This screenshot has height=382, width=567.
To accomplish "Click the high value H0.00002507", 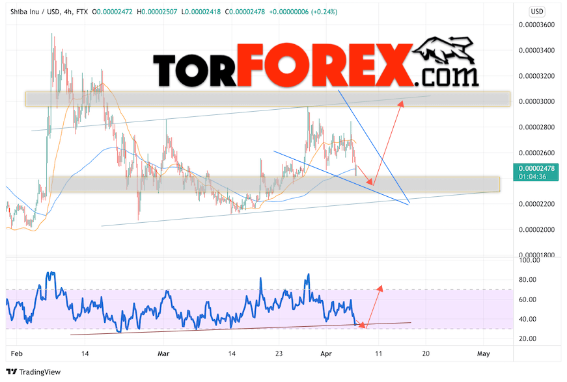I will pos(157,12).
